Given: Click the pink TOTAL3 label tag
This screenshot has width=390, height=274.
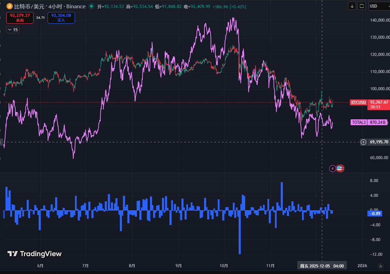Looking at the screenshot, I should click(359, 122).
